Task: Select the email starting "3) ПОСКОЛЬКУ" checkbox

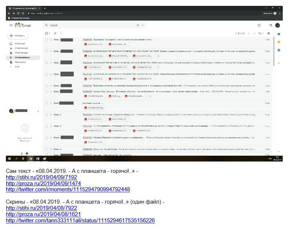Action: 47,74
